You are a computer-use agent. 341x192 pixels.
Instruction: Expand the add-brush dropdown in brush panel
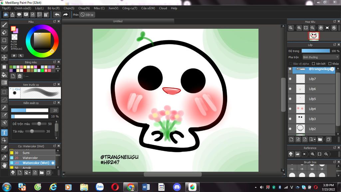[x=30, y=173]
